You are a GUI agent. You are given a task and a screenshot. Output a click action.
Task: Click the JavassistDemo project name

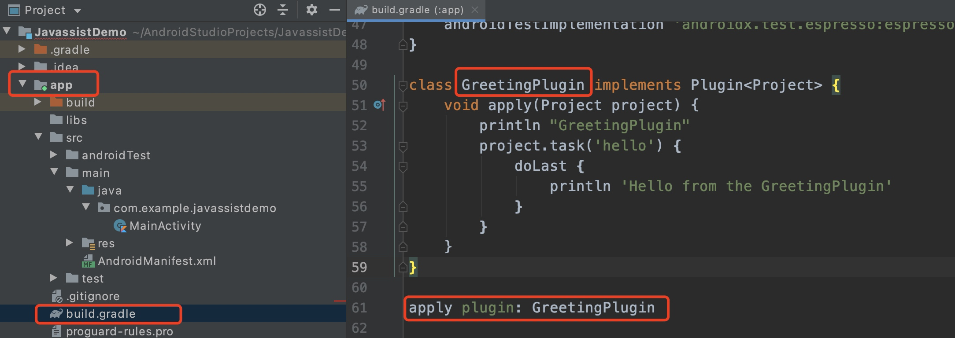click(81, 32)
